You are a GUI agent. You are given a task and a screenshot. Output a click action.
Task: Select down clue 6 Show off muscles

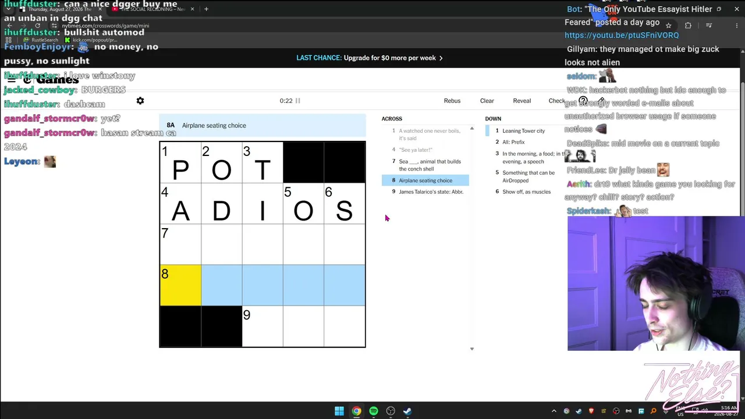click(x=527, y=191)
